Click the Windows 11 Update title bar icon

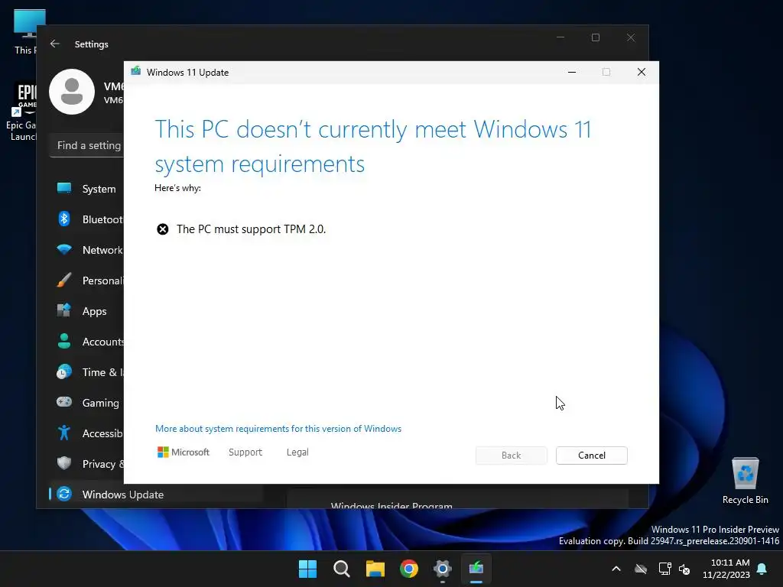click(136, 72)
